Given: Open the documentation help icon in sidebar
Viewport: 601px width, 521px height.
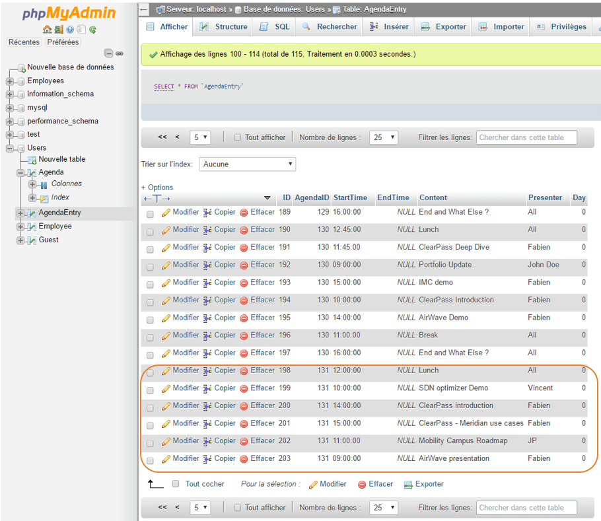Looking at the screenshot, I should pos(70,29).
